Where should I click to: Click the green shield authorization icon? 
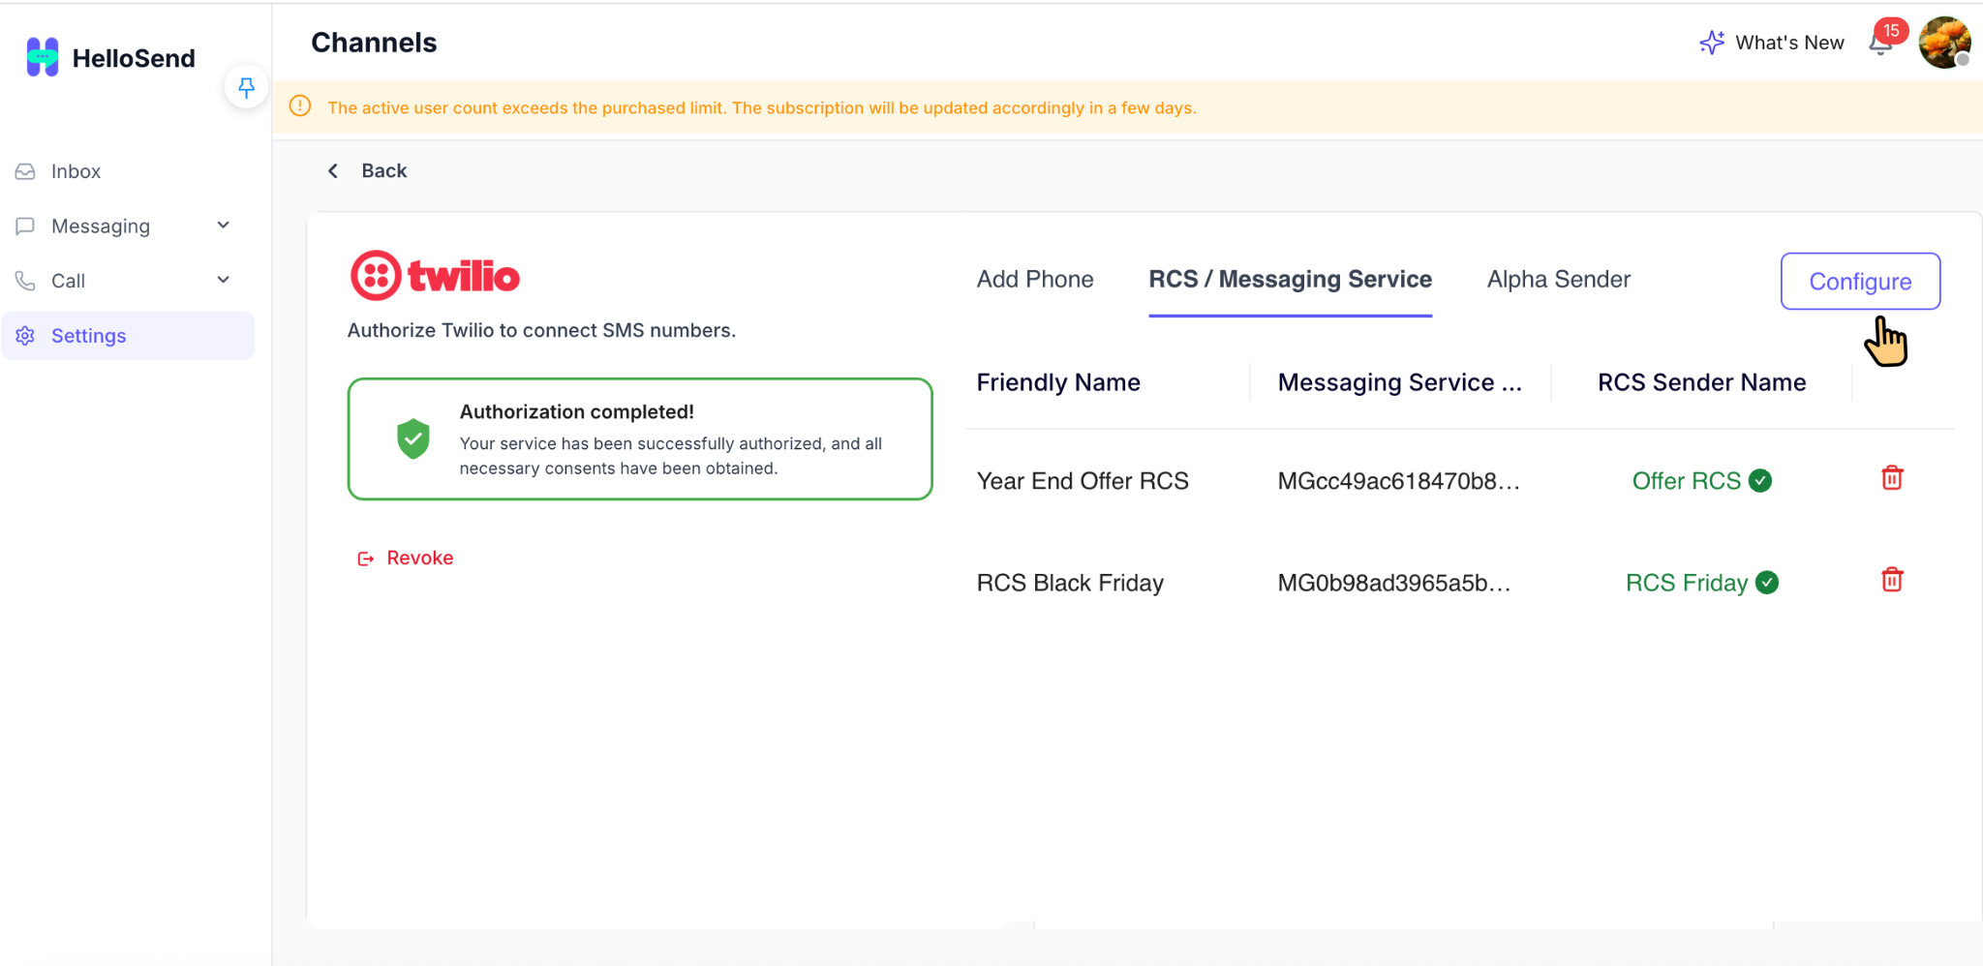pyautogui.click(x=413, y=438)
